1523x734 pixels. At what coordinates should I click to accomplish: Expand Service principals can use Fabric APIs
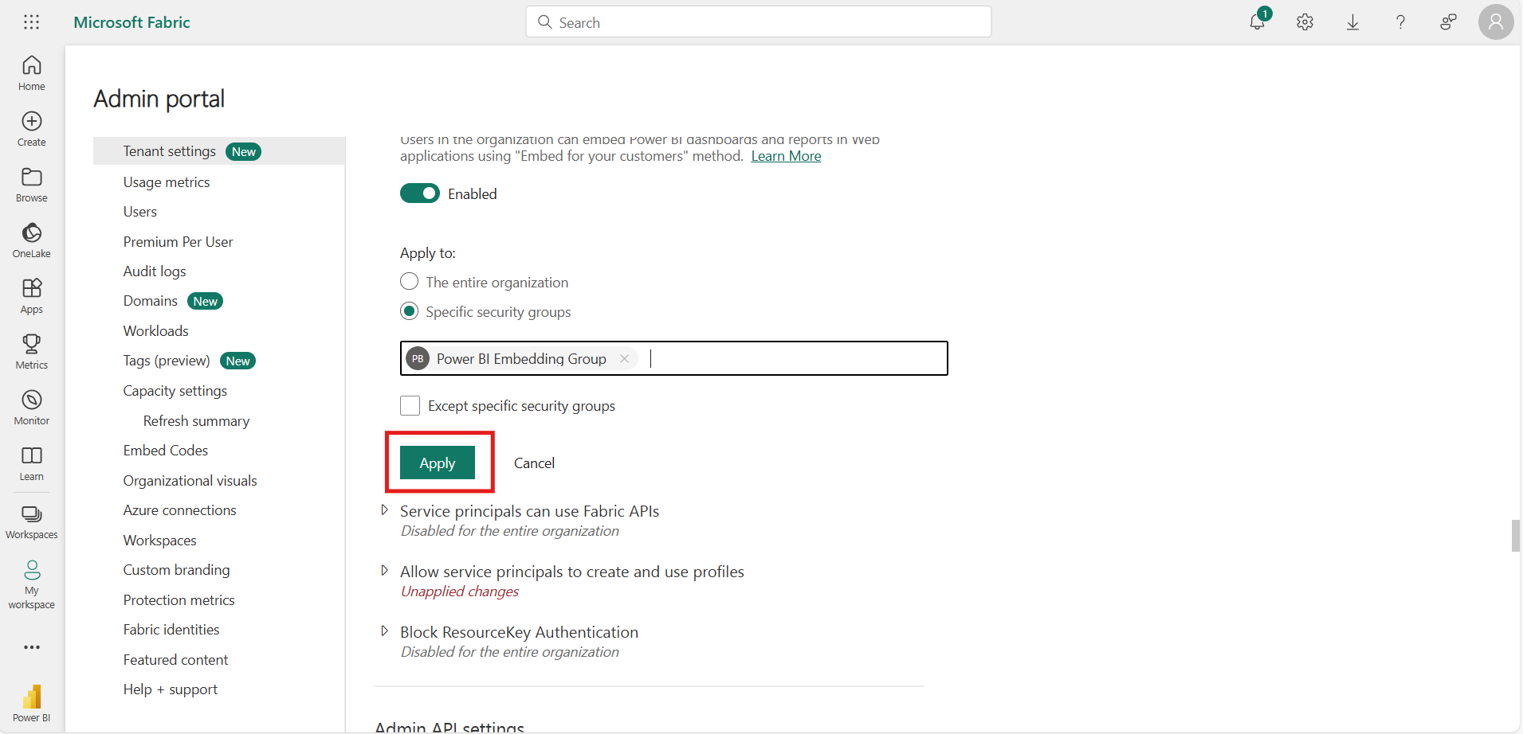click(384, 510)
